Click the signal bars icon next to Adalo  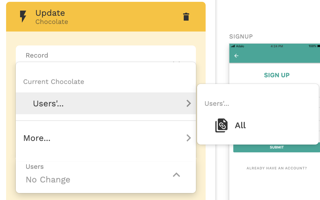pos(233,46)
